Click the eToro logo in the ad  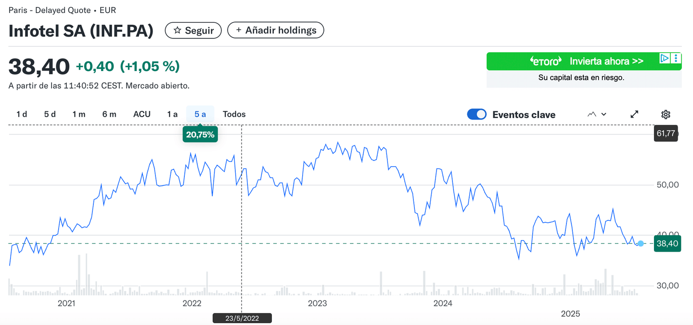point(546,61)
